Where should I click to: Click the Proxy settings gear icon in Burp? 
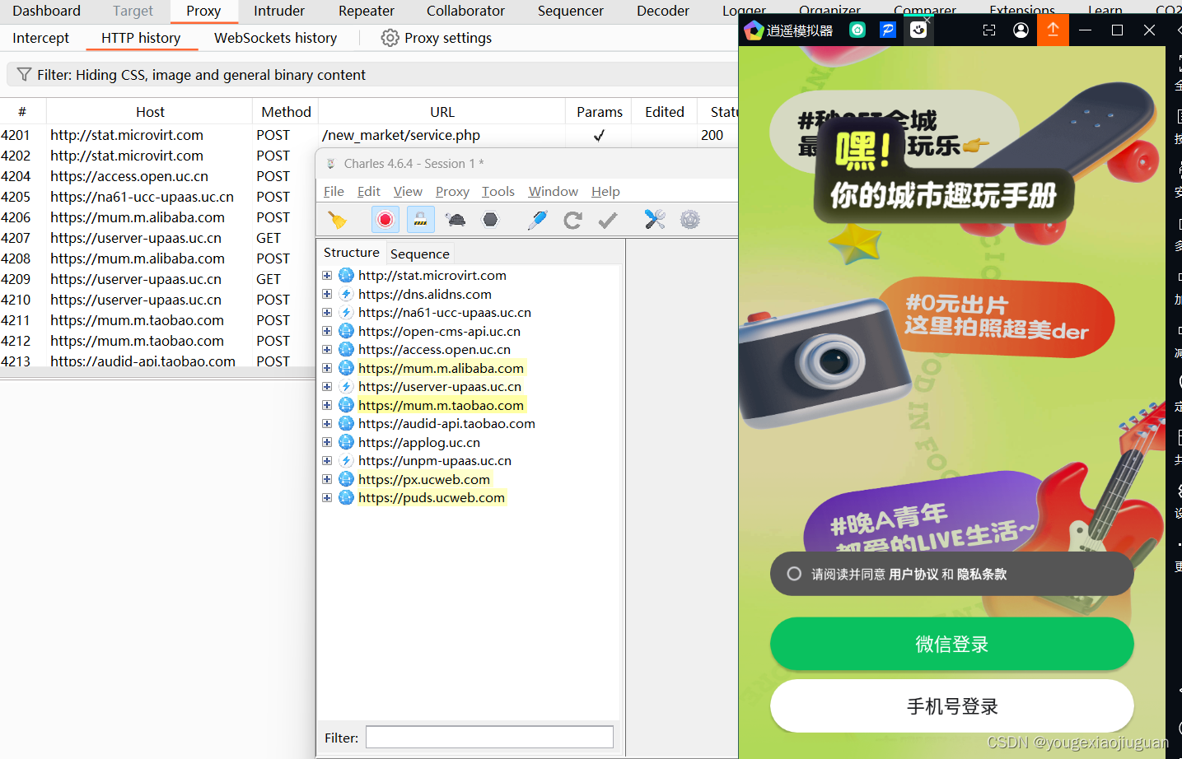point(390,38)
